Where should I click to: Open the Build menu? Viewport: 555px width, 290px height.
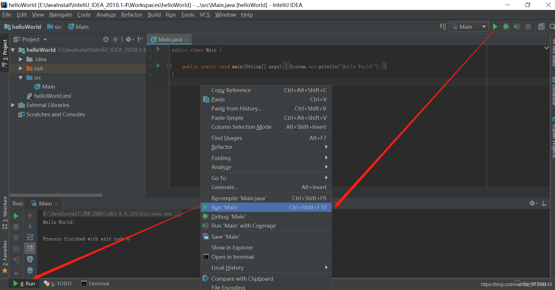click(x=154, y=15)
